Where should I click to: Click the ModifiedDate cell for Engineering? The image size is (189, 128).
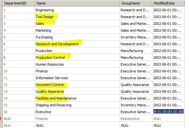click(168, 10)
